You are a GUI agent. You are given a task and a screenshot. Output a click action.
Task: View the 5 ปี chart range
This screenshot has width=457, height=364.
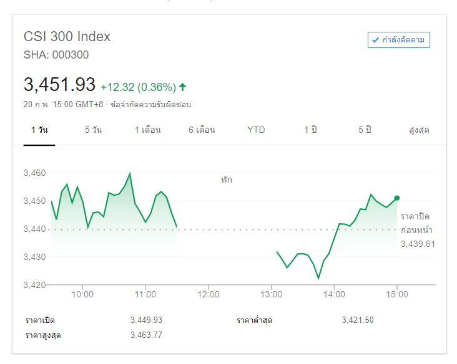coord(365,130)
